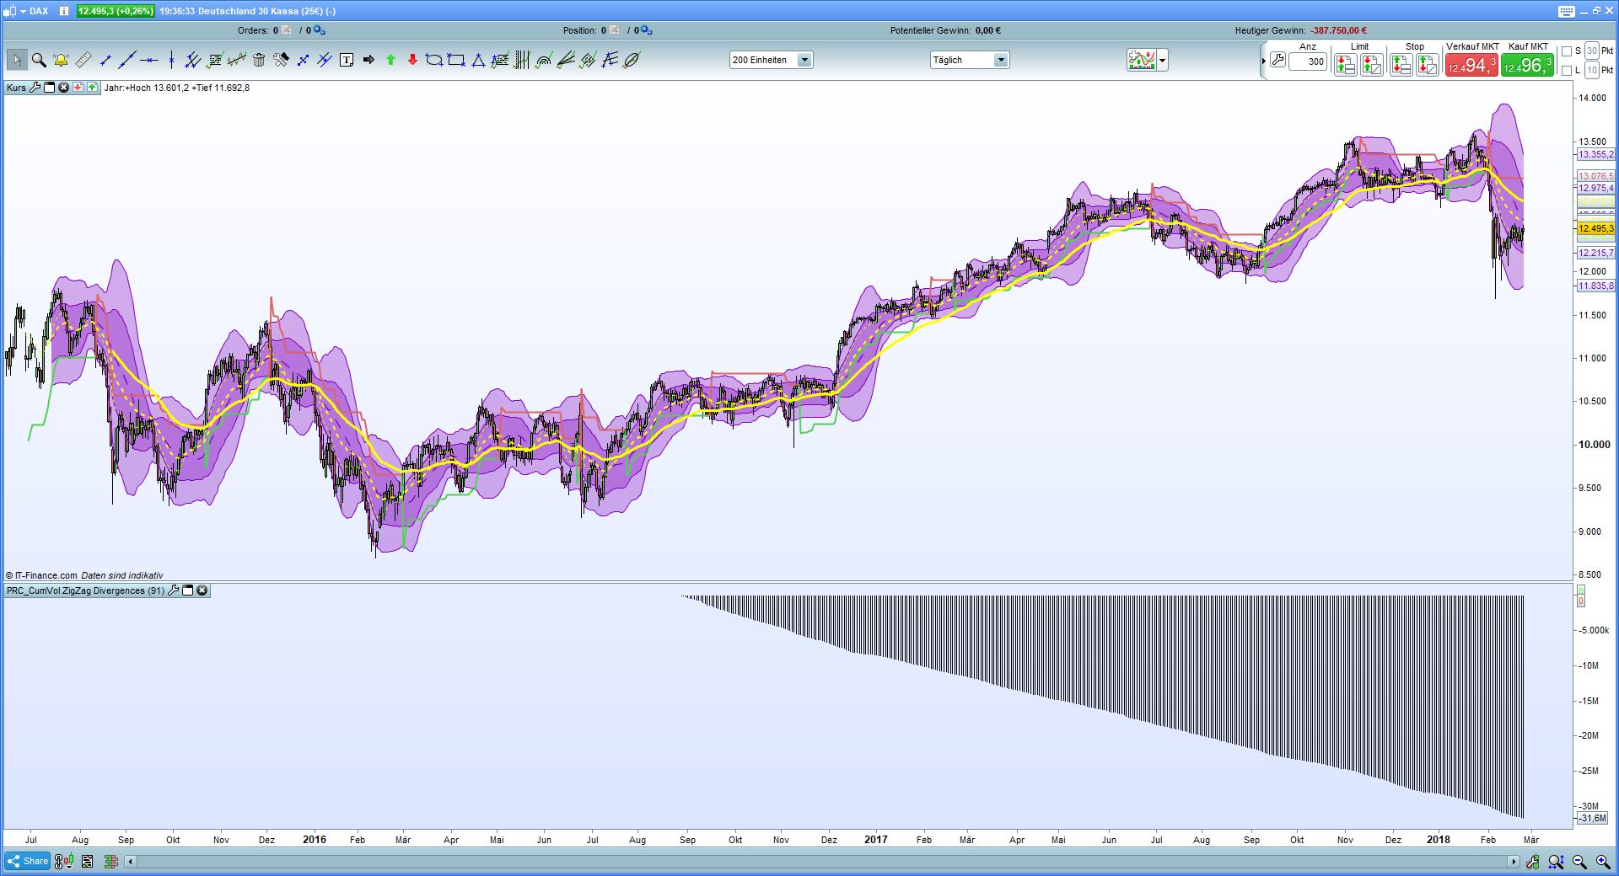Open settings for PRC_CumVol ZigZag Divergences indicator
Viewport: 1619px width, 876px height.
point(174,590)
